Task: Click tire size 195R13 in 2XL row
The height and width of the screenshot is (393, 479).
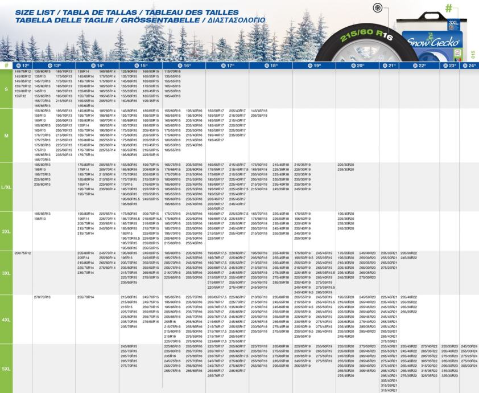Action: click(x=40, y=219)
